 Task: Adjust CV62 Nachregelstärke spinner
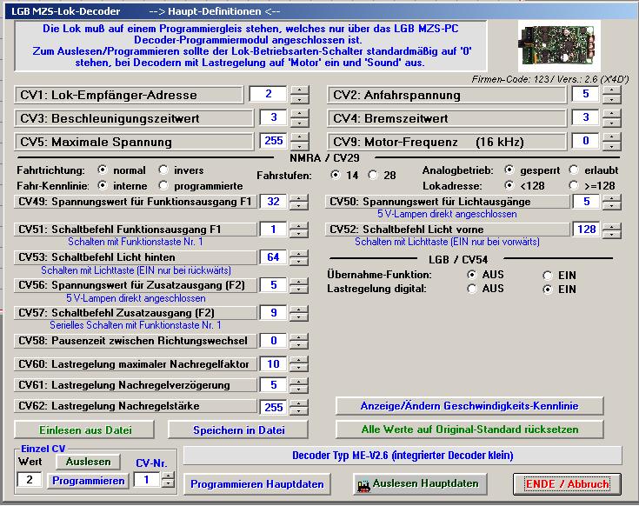(299, 407)
